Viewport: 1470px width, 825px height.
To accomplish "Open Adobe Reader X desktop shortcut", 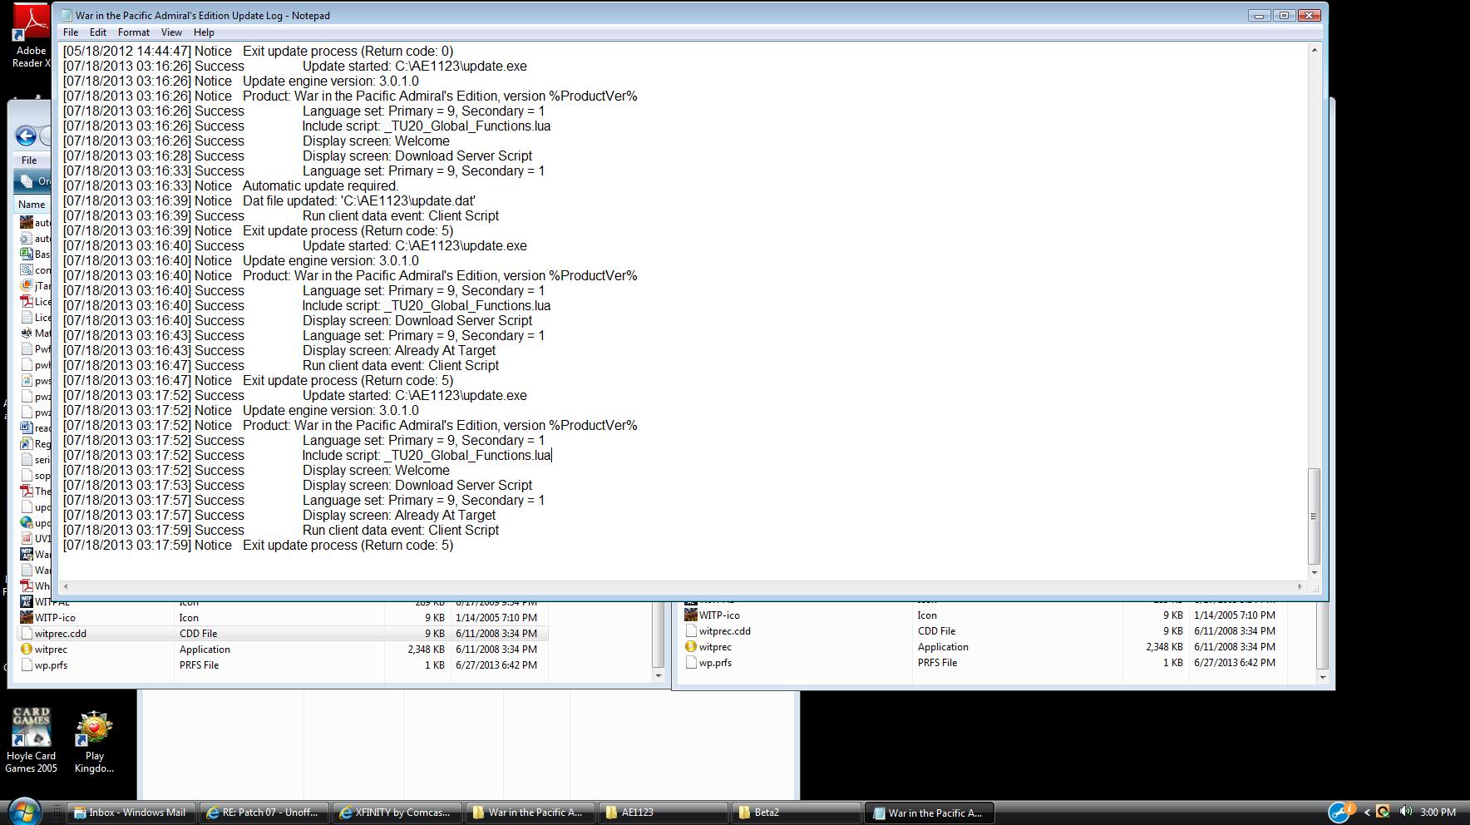I will coord(31,35).
